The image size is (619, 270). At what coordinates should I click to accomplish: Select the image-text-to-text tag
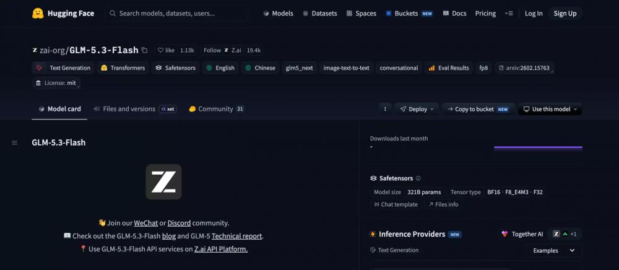(x=346, y=68)
